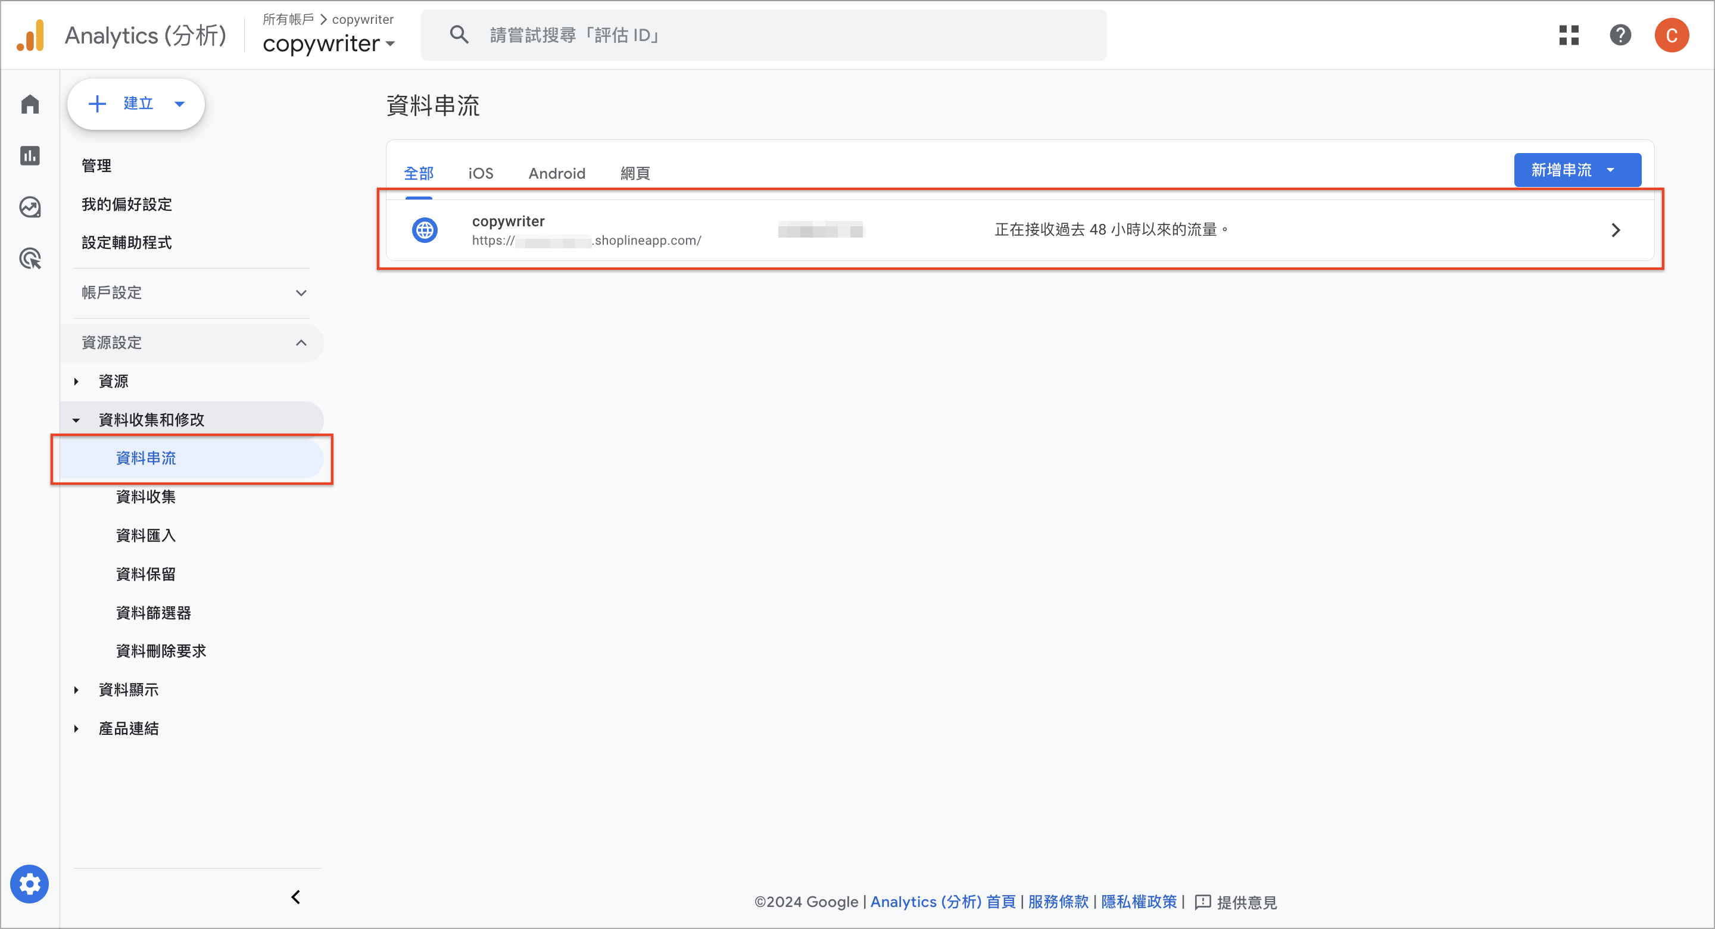The height and width of the screenshot is (929, 1715).
Task: Click the shoplineapp.com stream URL
Action: pyautogui.click(x=587, y=241)
